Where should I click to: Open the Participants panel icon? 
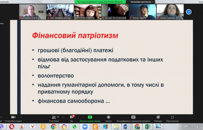[x=54, y=117]
